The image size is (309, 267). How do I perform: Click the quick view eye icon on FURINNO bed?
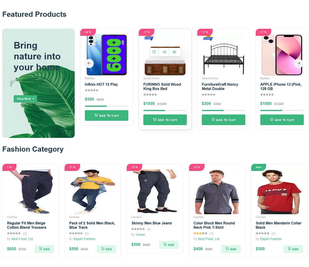(174, 52)
